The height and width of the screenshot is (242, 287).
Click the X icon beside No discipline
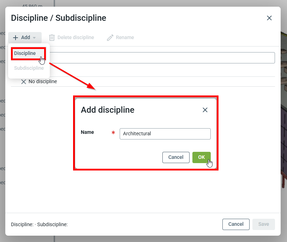[24, 82]
